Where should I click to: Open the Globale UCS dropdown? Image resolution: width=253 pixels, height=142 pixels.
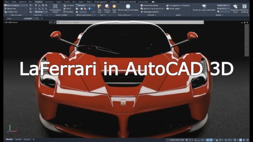coord(41,12)
